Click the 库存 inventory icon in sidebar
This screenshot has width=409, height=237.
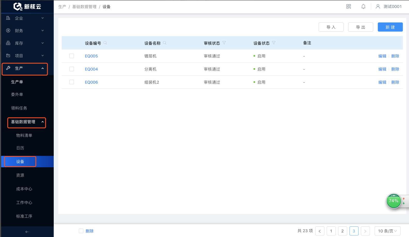8,43
